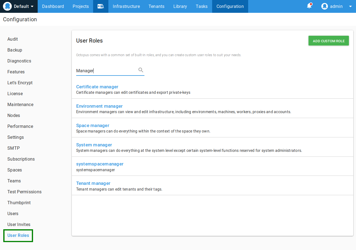This screenshot has height=250, width=356.
Task: Open Test Permissions in the sidebar
Action: 24,192
